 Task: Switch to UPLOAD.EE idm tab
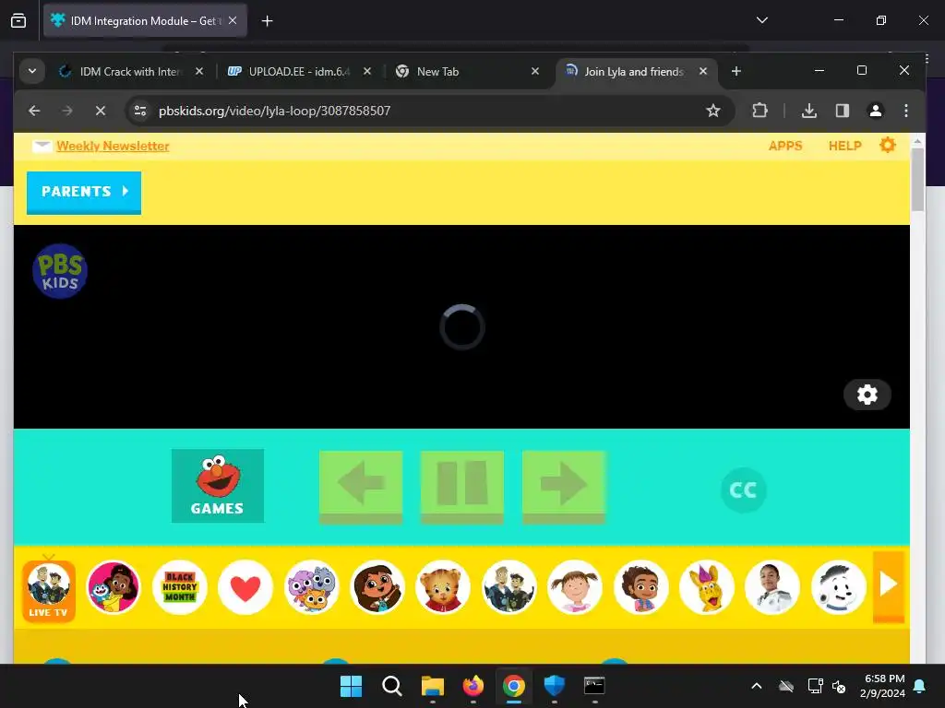coord(300,72)
